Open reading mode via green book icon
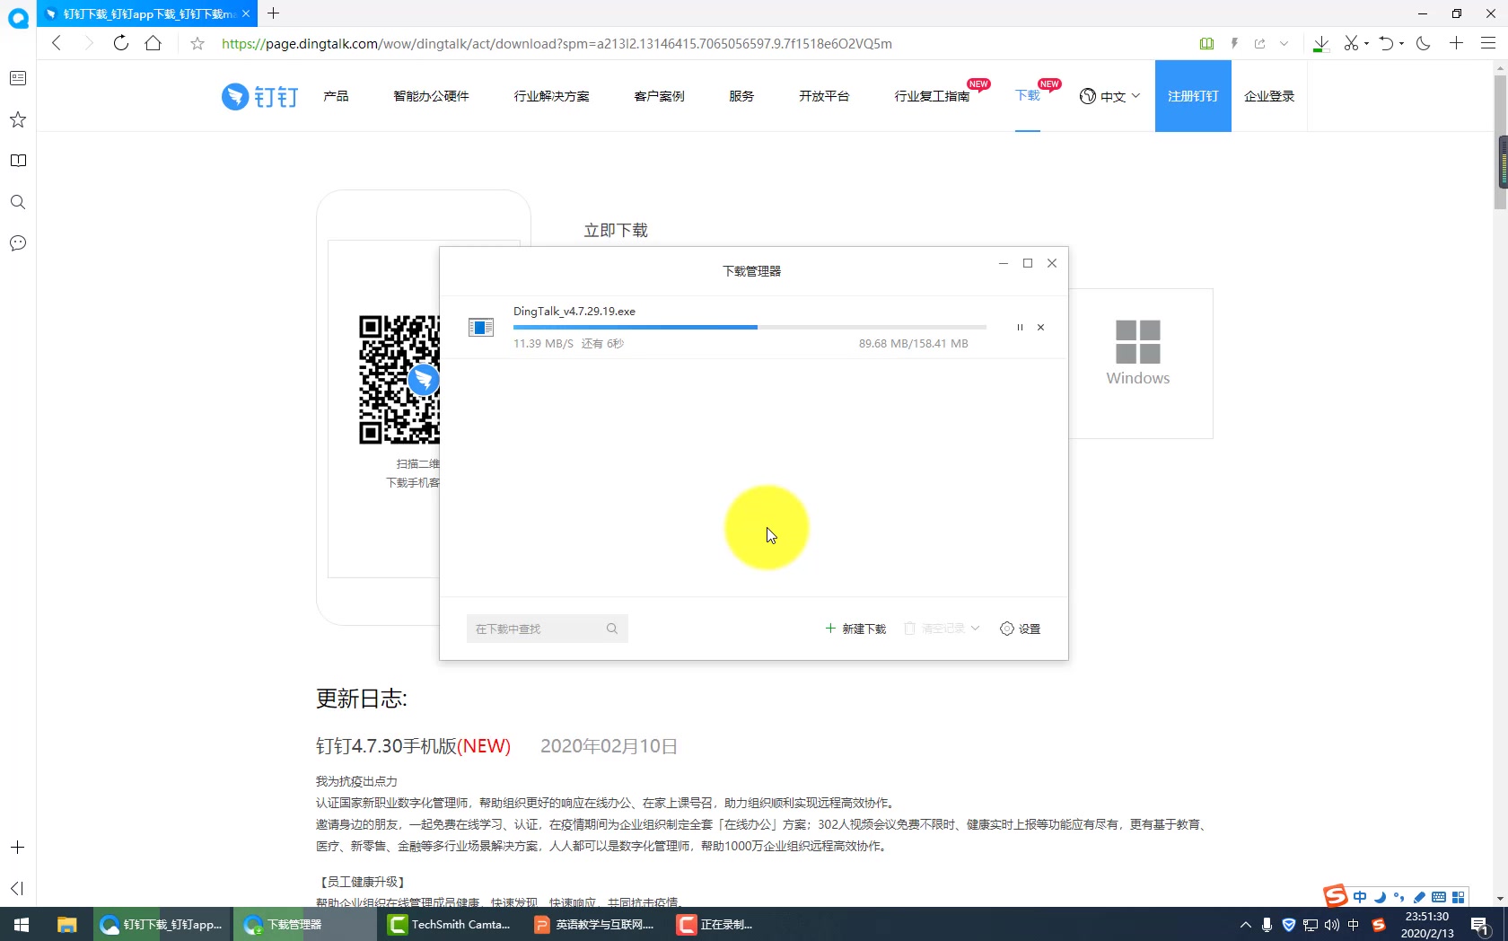Screen dimensions: 1508x941 [1206, 43]
